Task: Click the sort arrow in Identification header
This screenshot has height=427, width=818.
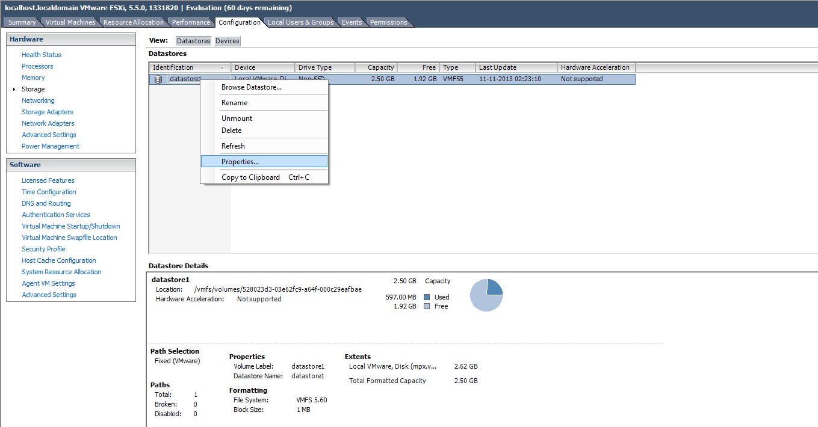Action: (x=223, y=68)
